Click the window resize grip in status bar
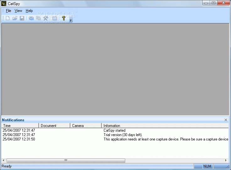Viewport: 231px width, 170px height. click(228, 167)
